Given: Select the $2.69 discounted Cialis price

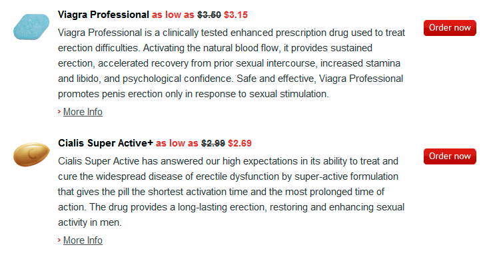Looking at the screenshot, I should tap(240, 143).
